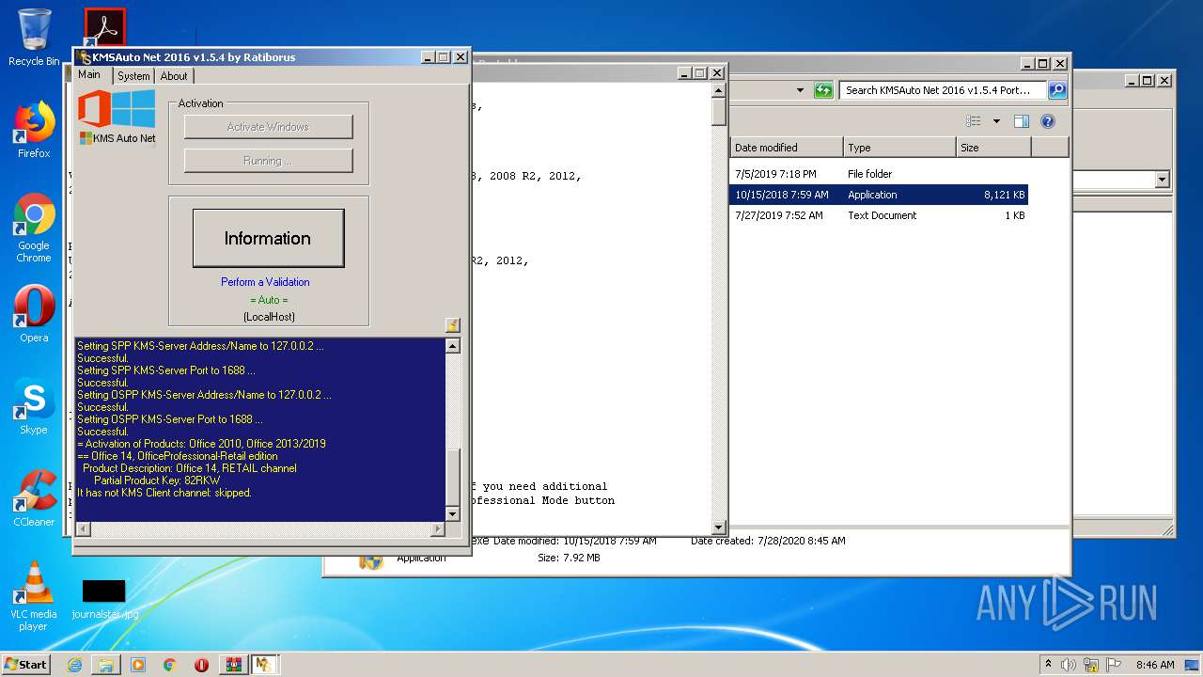This screenshot has height=677, width=1203.
Task: Open Internet Explorer from the taskbar
Action: [74, 665]
